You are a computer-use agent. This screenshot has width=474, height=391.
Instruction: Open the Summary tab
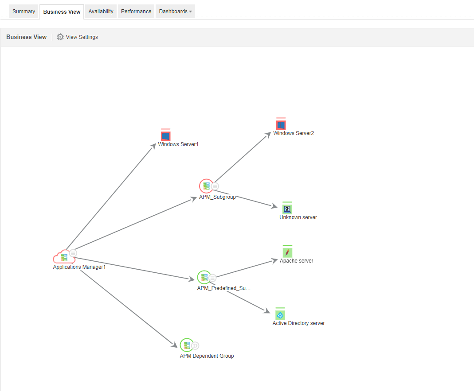pos(24,12)
